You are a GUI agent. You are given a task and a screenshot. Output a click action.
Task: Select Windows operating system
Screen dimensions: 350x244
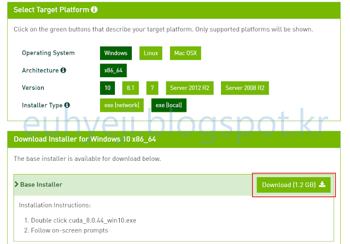(x=116, y=53)
